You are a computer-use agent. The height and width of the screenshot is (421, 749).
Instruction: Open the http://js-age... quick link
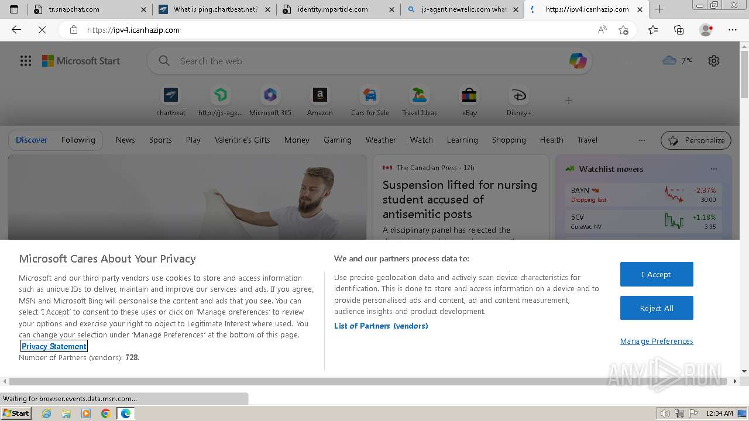pos(221,101)
